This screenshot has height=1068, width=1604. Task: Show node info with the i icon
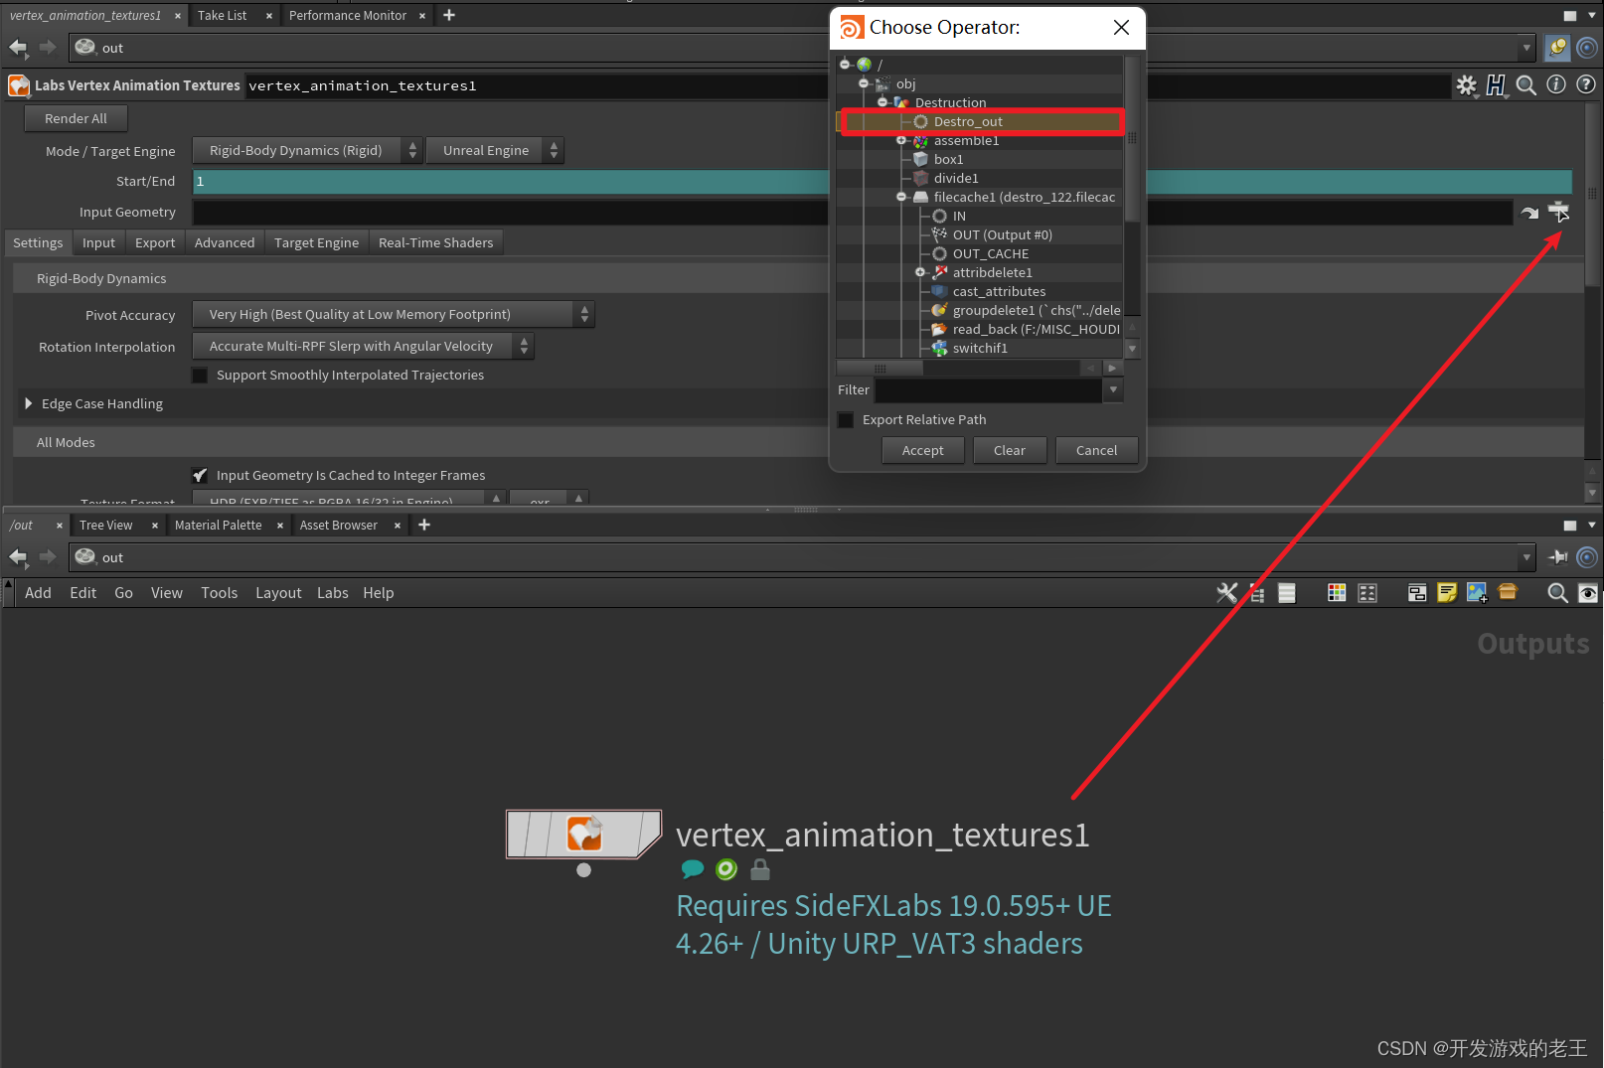pos(1556,85)
